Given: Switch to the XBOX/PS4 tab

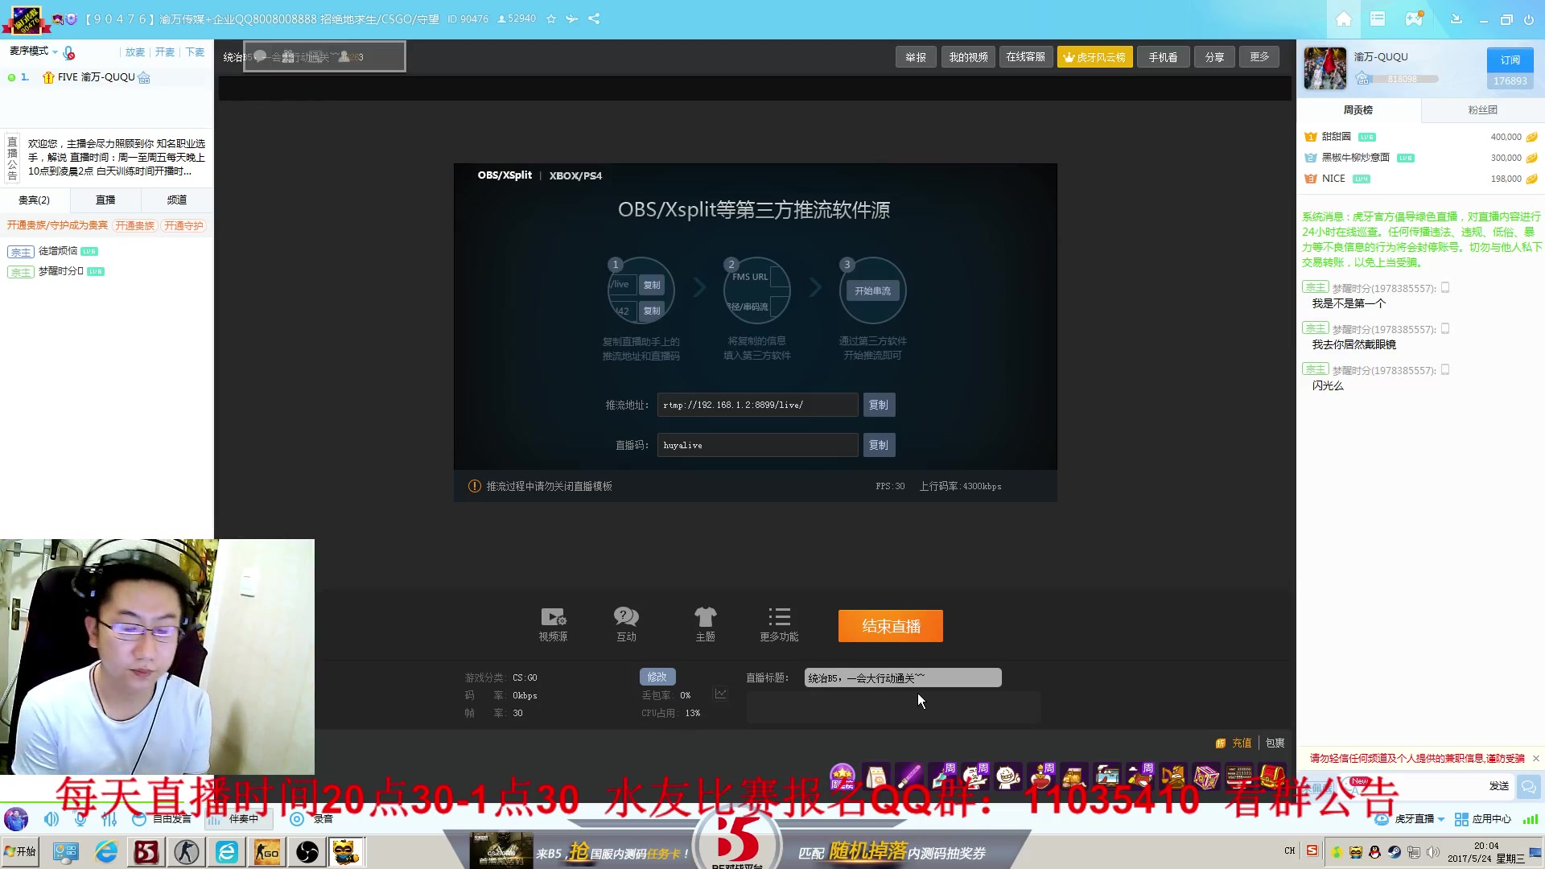Looking at the screenshot, I should coord(575,175).
